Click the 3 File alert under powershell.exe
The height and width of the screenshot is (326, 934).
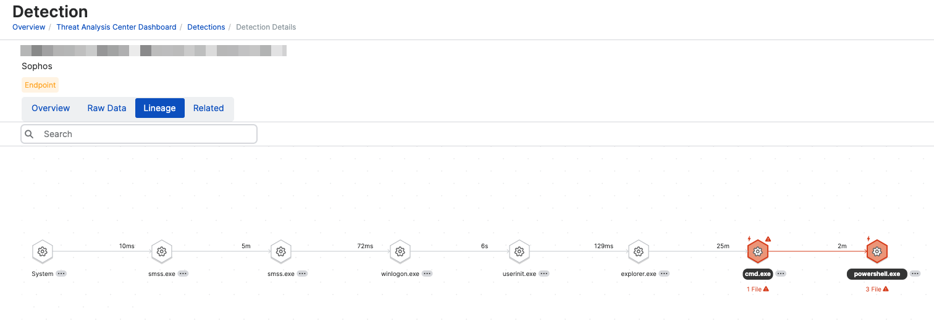click(x=877, y=289)
